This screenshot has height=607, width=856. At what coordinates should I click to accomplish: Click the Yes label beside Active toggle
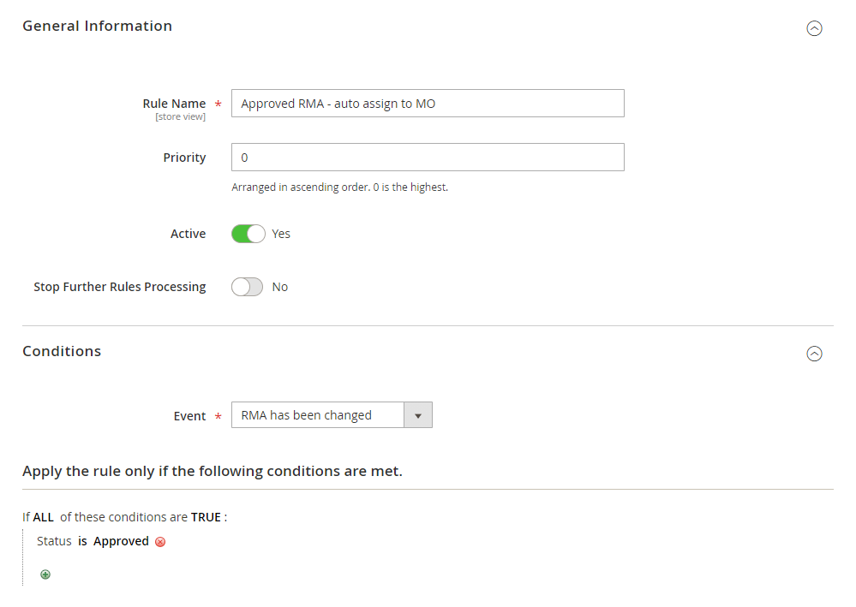click(281, 234)
